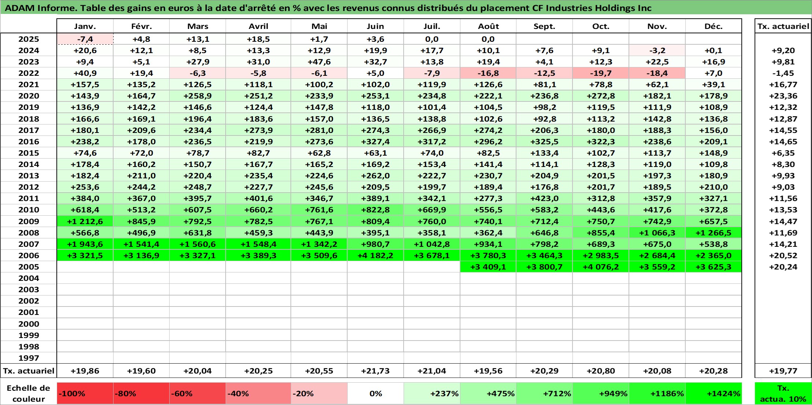Click the 2015 row label
The width and height of the screenshot is (812, 405).
[x=29, y=153]
